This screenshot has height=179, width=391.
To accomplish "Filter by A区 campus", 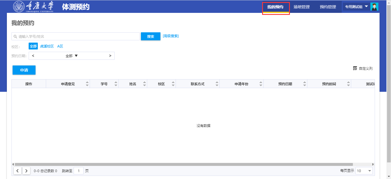I will pos(60,46).
